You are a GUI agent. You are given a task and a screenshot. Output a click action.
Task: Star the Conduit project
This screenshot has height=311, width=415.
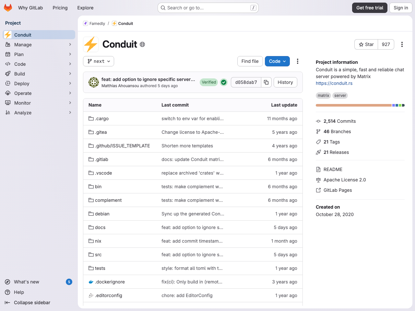tap(366, 44)
